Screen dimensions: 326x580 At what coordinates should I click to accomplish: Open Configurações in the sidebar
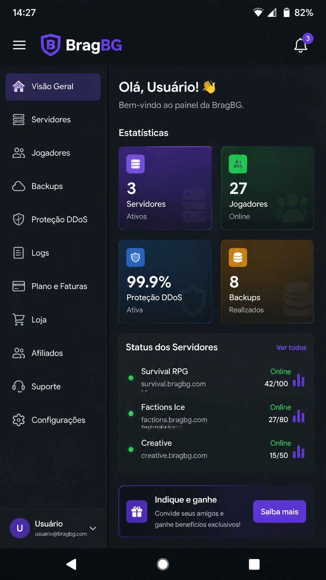pyautogui.click(x=53, y=420)
